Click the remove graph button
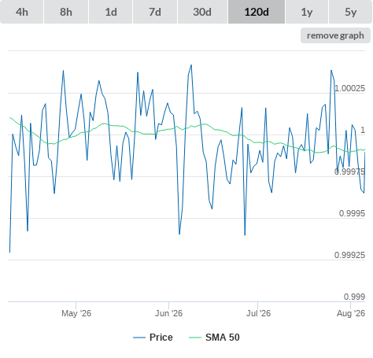Screen dimensions: 373x358 [x=335, y=35]
